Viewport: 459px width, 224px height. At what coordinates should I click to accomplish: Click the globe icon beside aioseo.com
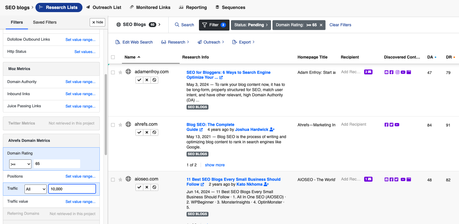[128, 179]
